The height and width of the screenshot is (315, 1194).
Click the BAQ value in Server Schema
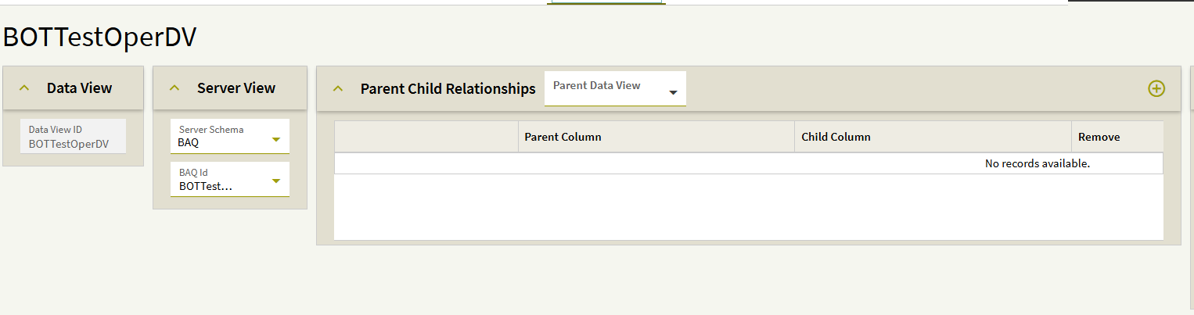[189, 143]
